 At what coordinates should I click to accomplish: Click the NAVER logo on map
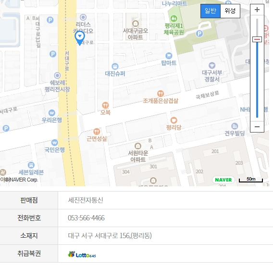223,180
